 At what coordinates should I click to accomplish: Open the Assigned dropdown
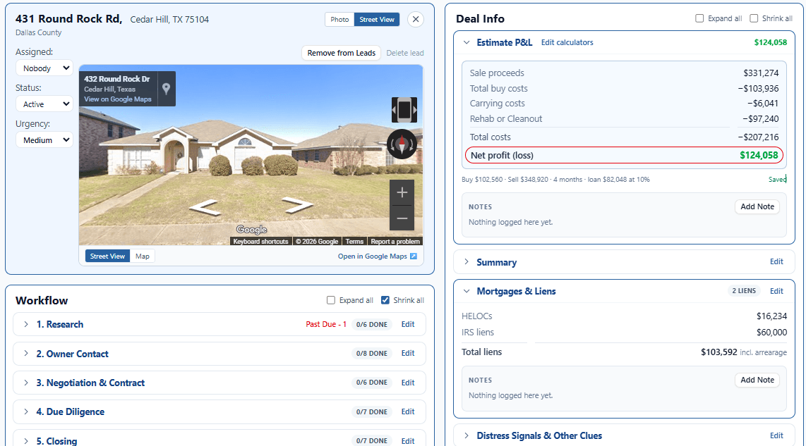coord(44,68)
